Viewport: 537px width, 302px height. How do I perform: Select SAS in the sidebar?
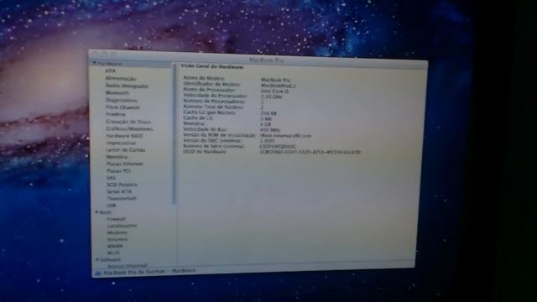112,178
